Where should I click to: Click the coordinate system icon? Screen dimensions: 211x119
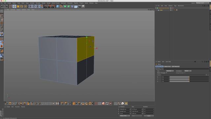(x=41, y=6)
